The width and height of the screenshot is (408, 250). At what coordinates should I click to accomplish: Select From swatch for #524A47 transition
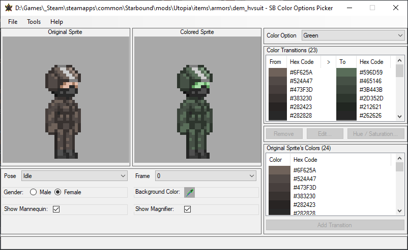[x=277, y=81]
